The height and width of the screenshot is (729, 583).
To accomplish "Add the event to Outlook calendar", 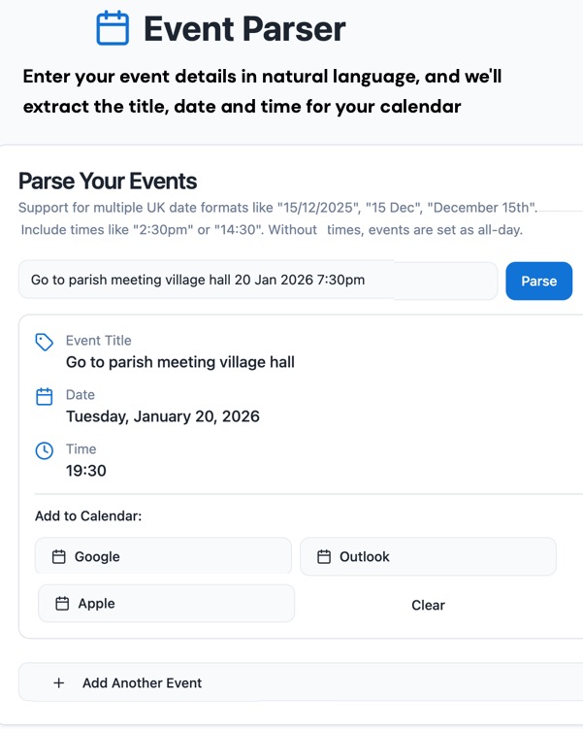I will (428, 557).
